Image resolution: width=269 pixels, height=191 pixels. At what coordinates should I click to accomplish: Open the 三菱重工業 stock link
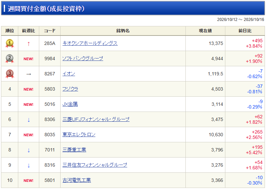[74, 150]
